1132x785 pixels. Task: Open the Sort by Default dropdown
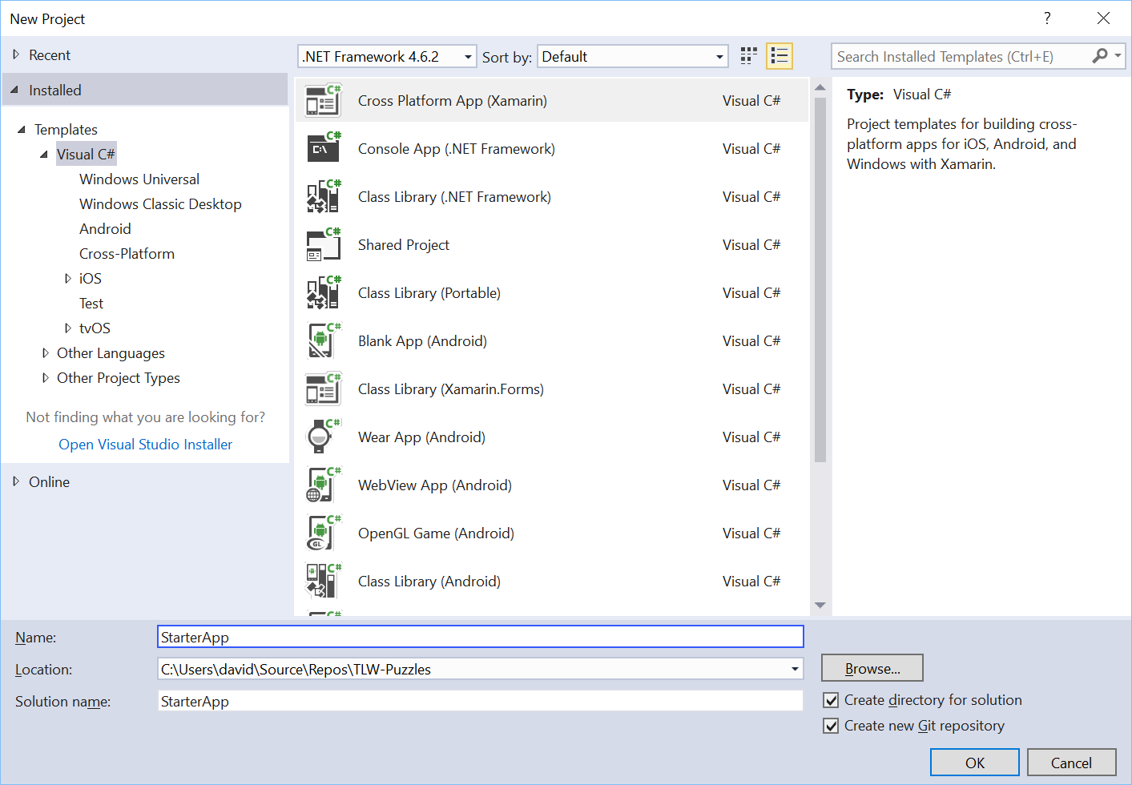633,57
